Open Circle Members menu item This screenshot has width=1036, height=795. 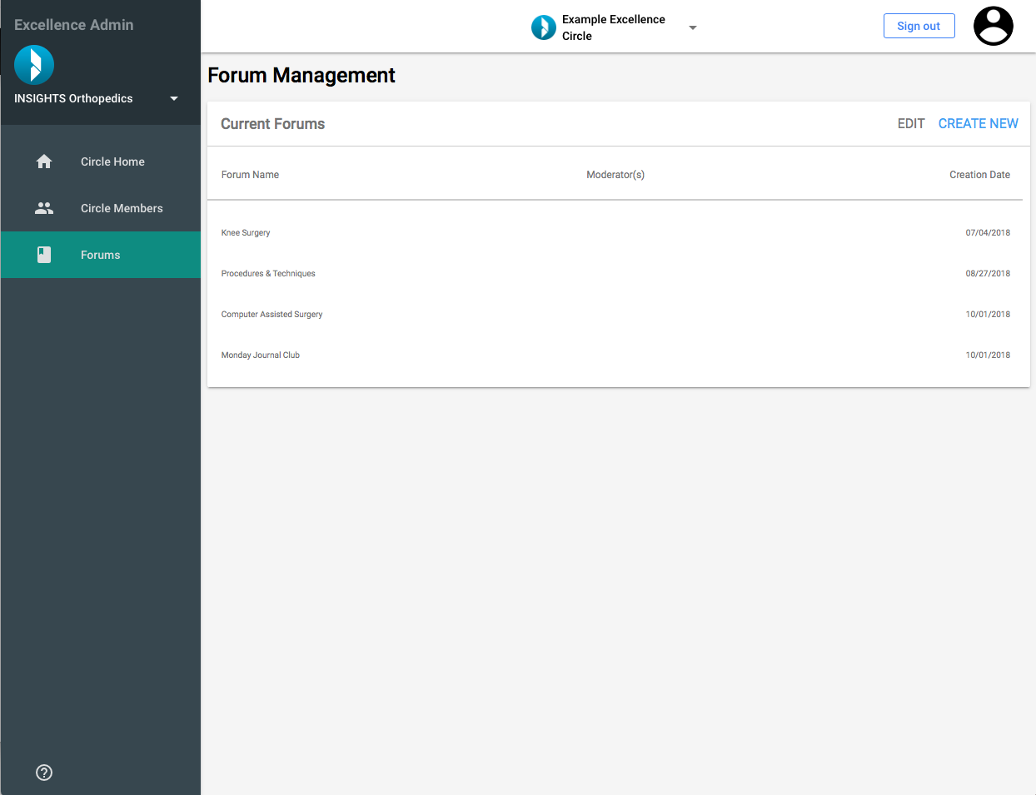click(x=101, y=208)
